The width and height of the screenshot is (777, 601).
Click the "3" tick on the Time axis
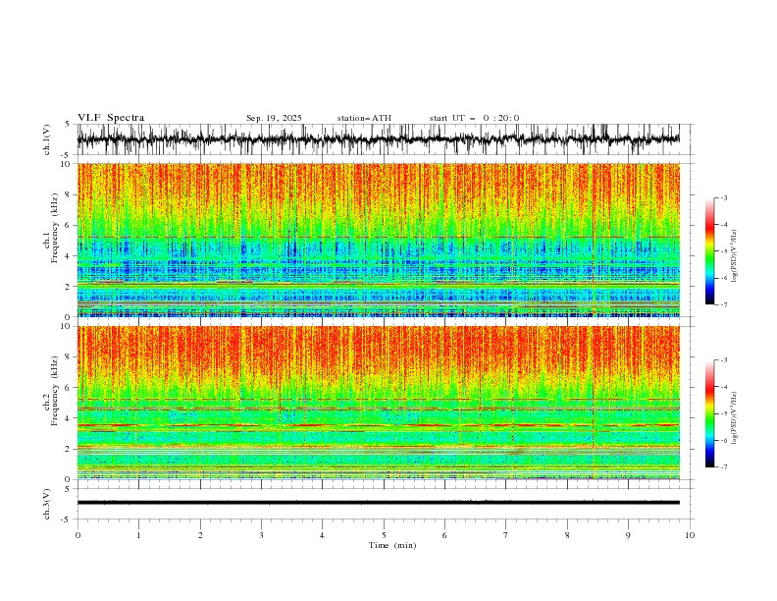pyautogui.click(x=261, y=535)
